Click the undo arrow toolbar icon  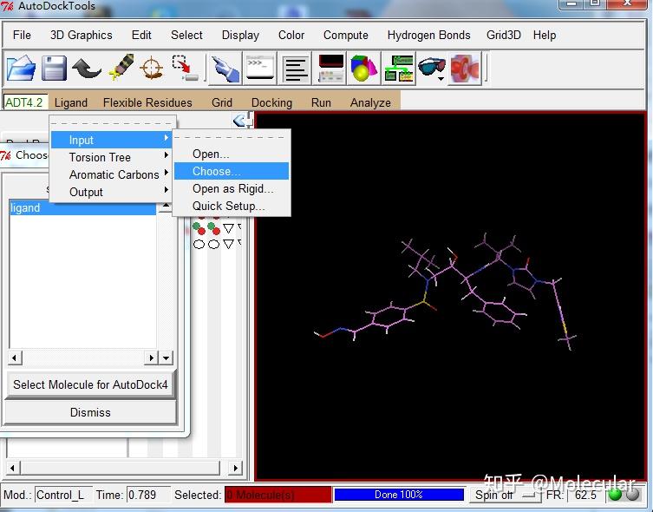[87, 68]
